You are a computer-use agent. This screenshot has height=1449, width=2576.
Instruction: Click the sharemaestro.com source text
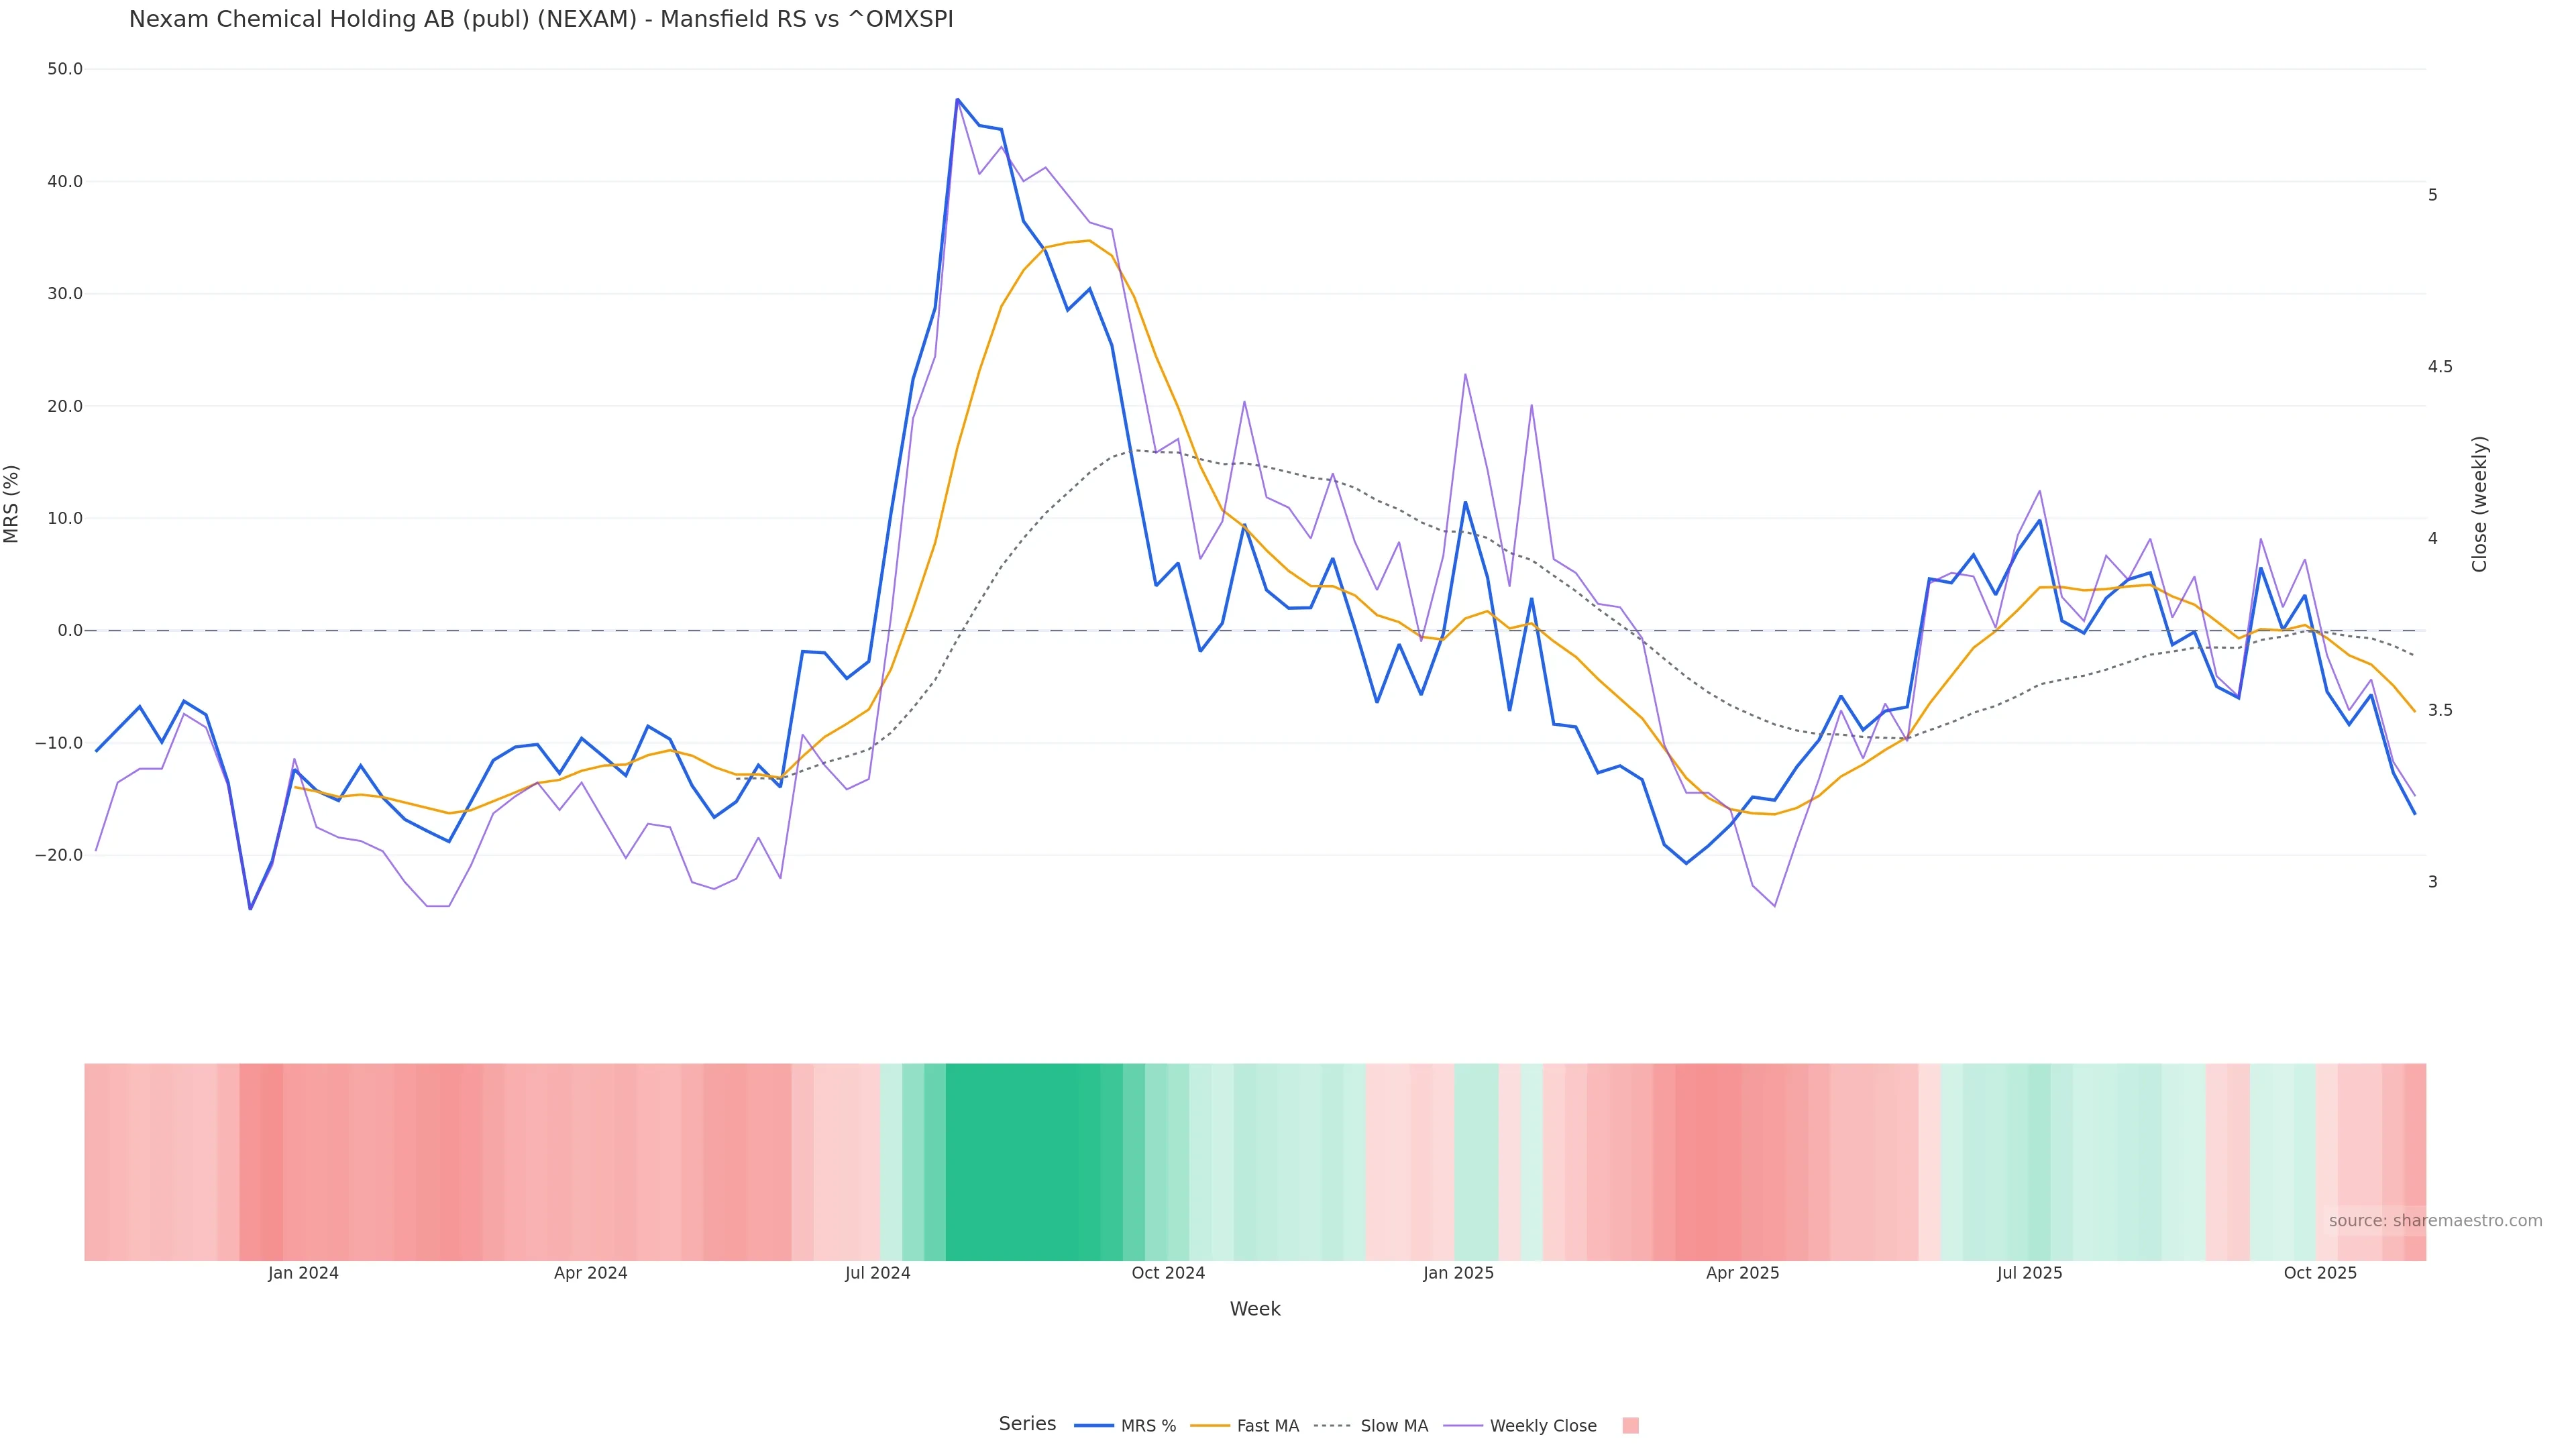click(2435, 1221)
